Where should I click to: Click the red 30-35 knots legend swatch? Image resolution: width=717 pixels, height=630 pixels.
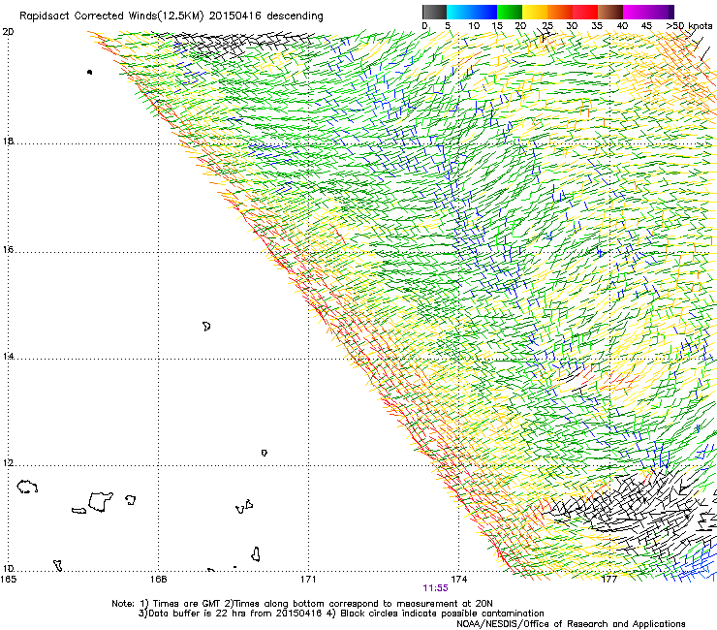click(585, 12)
